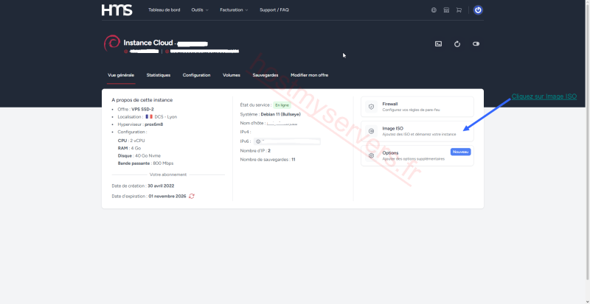The image size is (590, 304).
Task: Click the IPv6 copy icon
Action: point(258,141)
